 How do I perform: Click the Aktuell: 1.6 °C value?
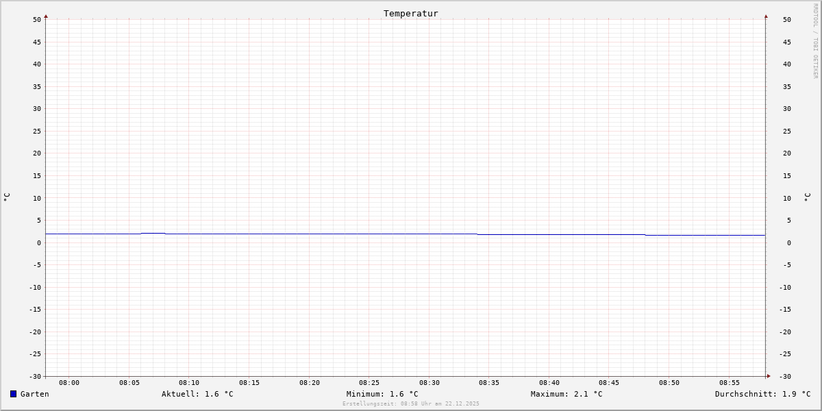[x=197, y=394]
